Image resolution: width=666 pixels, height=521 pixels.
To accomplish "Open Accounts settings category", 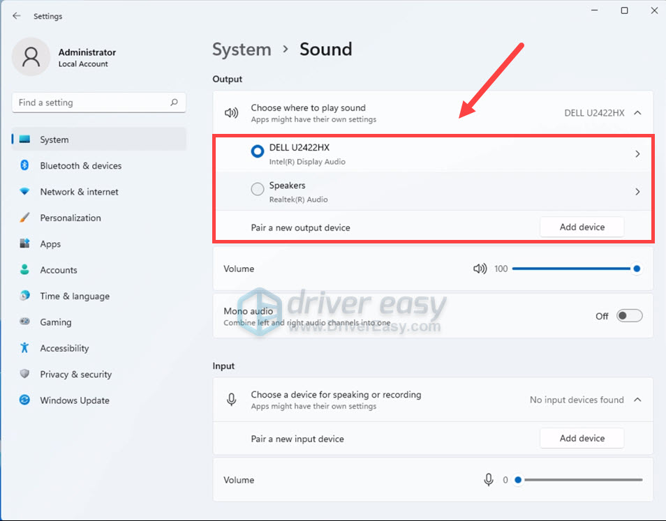I will pyautogui.click(x=99, y=270).
